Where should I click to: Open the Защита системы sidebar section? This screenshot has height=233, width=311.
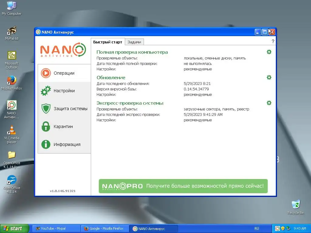point(64,109)
